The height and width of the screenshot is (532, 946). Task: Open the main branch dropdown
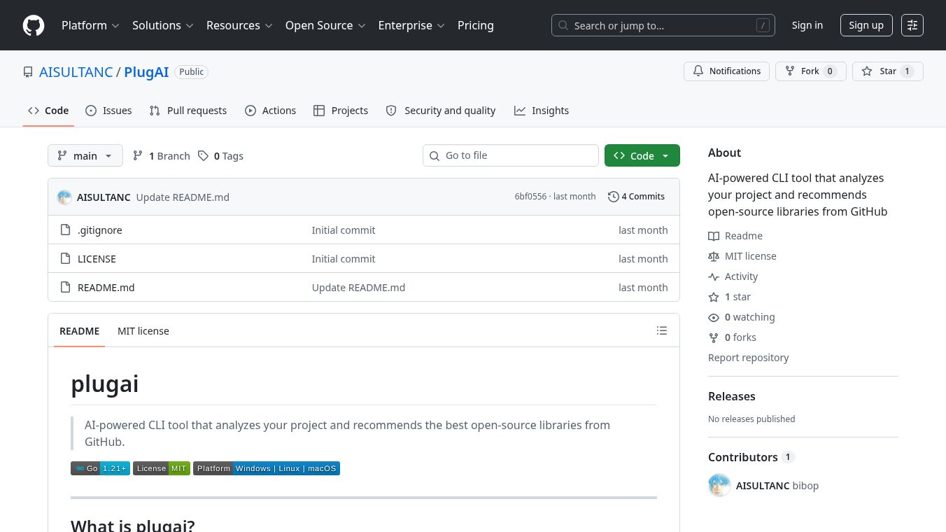tap(85, 155)
